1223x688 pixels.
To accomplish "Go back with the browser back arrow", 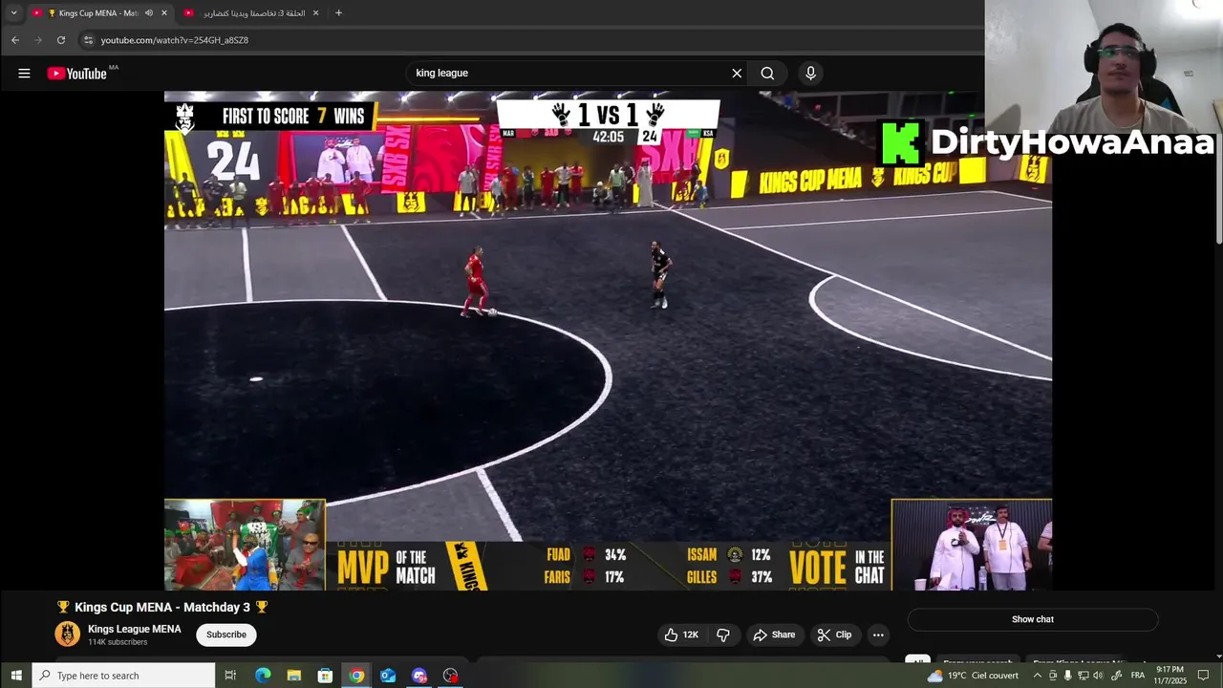I will [14, 40].
